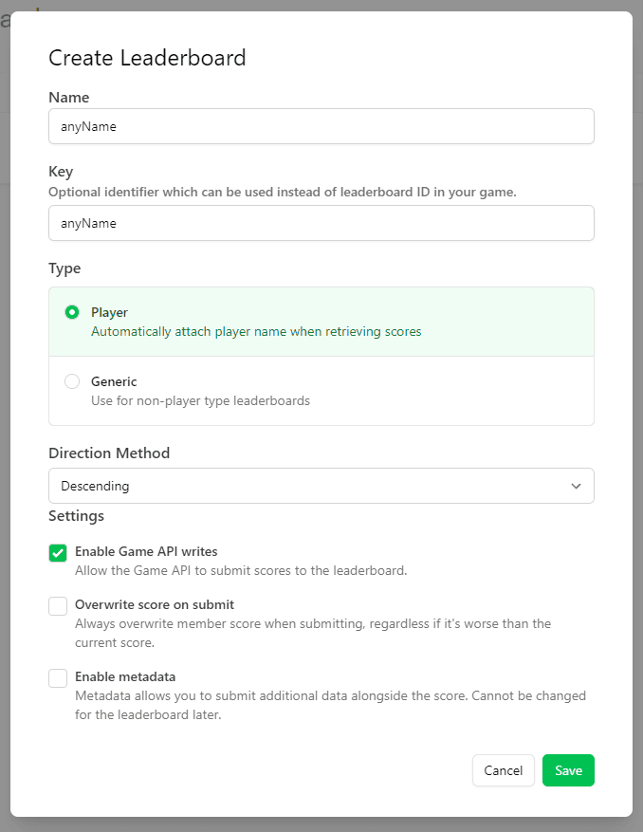Click the 'Name' field label
This screenshot has height=832, width=643.
pos(69,98)
